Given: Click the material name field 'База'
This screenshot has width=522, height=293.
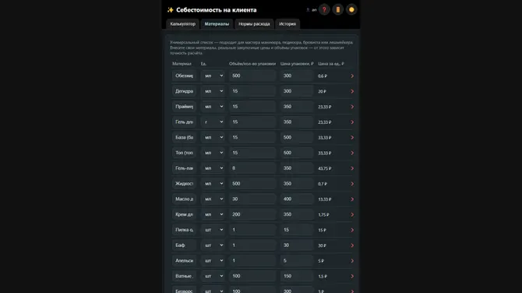Looking at the screenshot, I should pyautogui.click(x=185, y=137).
